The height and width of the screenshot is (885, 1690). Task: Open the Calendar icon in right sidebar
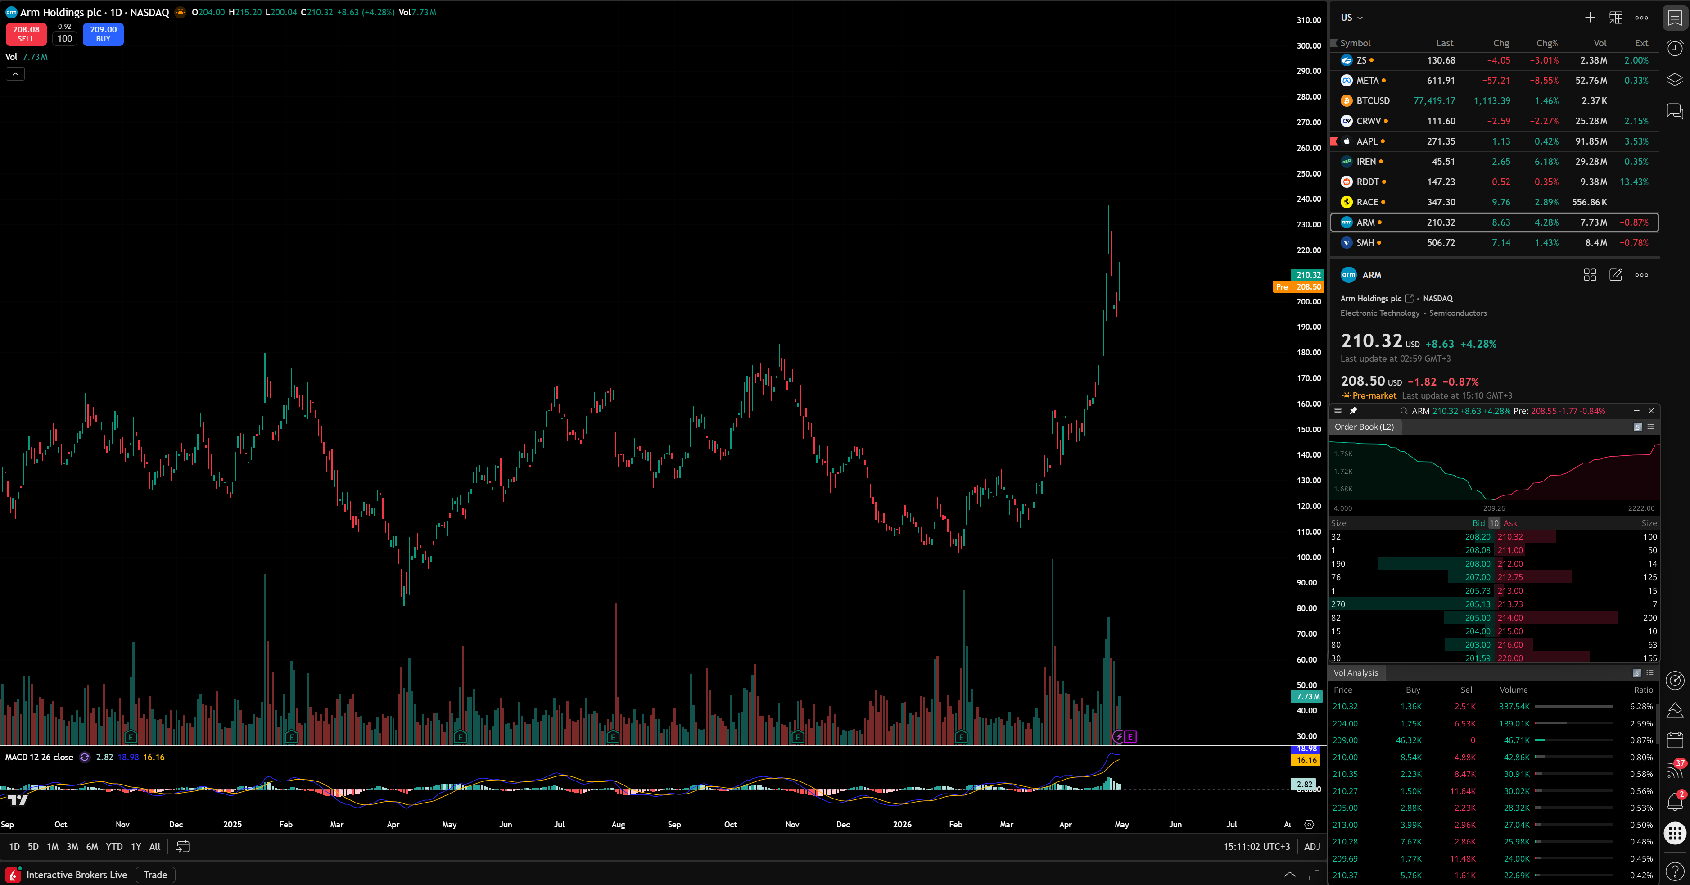[x=1675, y=740]
